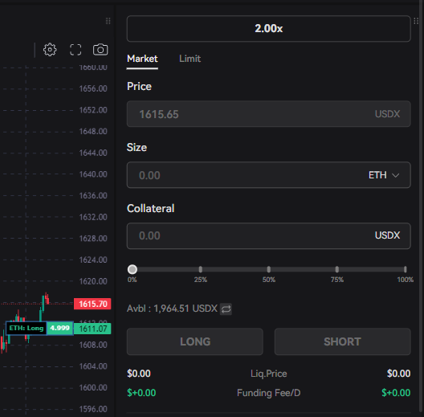Click the Liq.Price label
Screen dimensions: 424x417
click(x=268, y=374)
